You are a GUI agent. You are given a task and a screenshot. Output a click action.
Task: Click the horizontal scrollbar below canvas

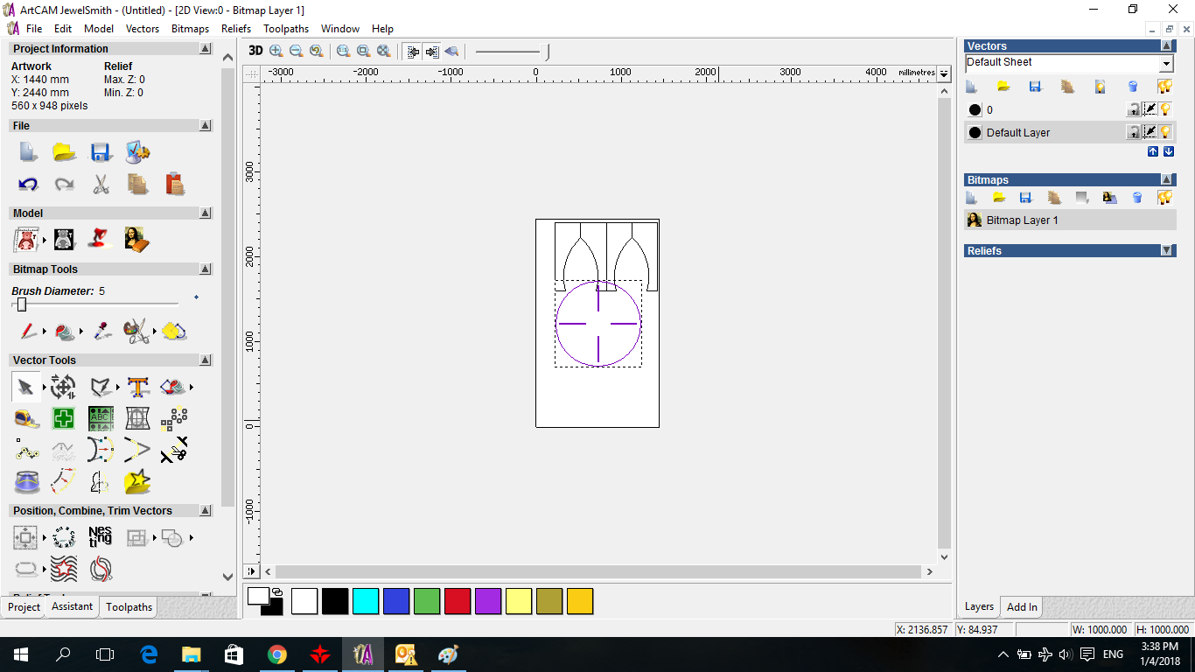coord(599,571)
